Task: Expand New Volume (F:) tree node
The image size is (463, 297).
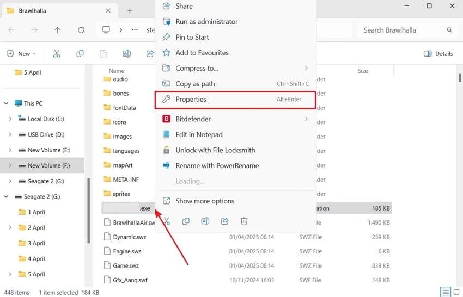Action: tap(10, 165)
